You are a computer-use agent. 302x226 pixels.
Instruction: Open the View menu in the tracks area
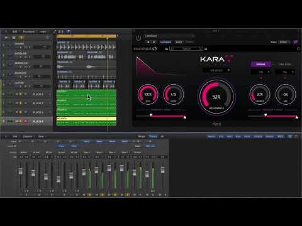tap(43, 32)
